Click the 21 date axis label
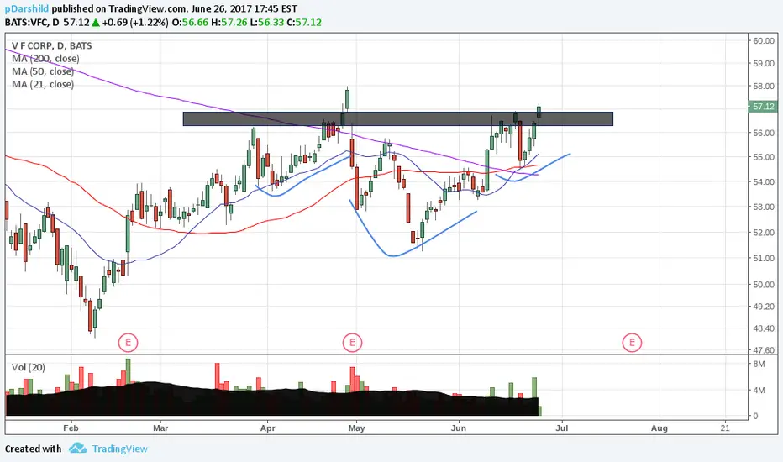Screen dimensions: 783x462 [x=725, y=428]
